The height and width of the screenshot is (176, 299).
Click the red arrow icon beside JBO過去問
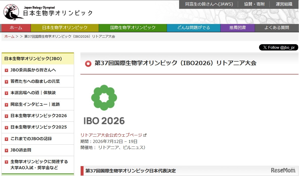click(7, 150)
